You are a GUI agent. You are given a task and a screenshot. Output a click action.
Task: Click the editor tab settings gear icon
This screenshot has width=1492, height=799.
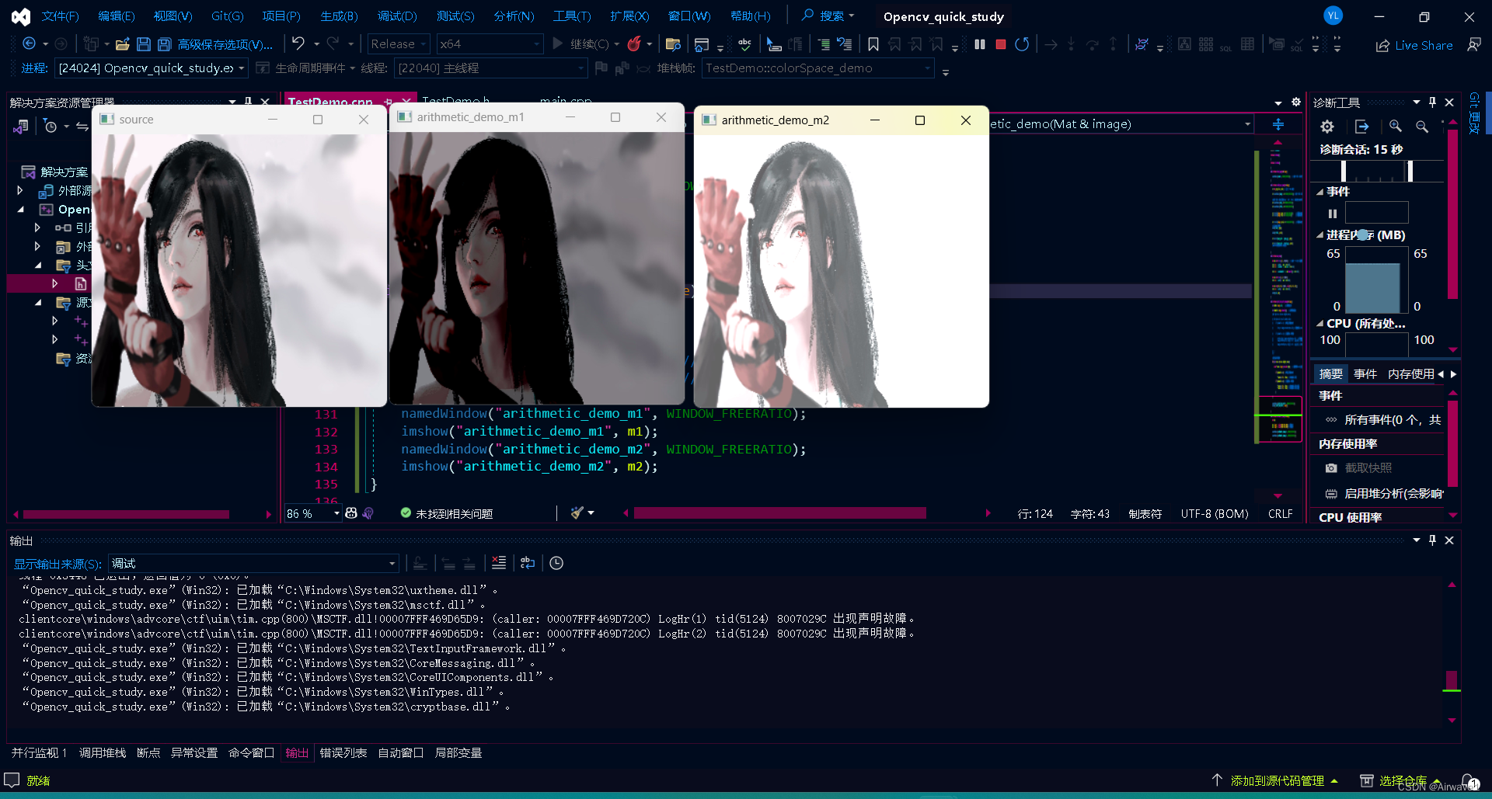click(x=1296, y=102)
